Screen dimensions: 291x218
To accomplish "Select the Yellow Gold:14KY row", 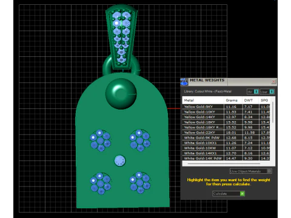I will pos(226,117).
